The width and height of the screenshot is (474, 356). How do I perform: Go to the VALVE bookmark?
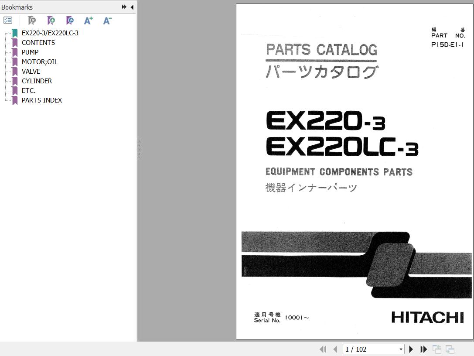click(x=31, y=72)
